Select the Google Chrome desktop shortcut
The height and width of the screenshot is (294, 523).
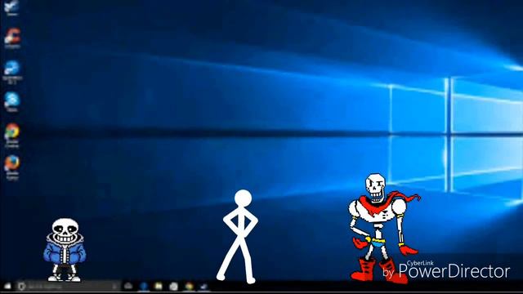coord(12,136)
